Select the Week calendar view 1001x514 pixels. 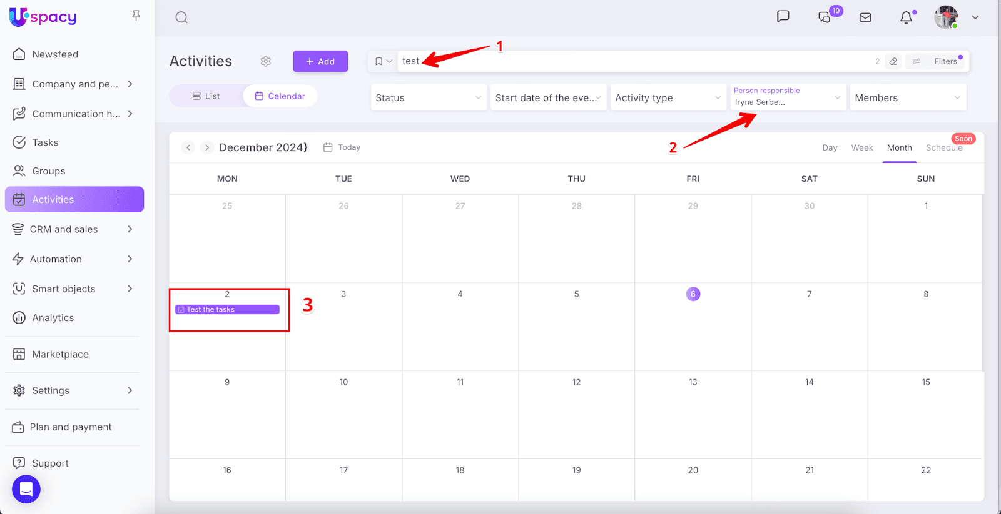(861, 148)
